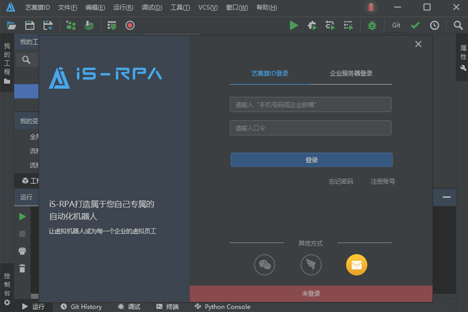Open the VCS(V) menu
The image size is (468, 312).
click(208, 8)
